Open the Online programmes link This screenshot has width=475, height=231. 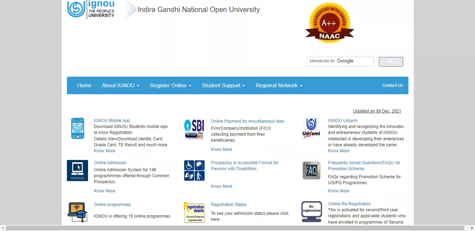coord(112,205)
